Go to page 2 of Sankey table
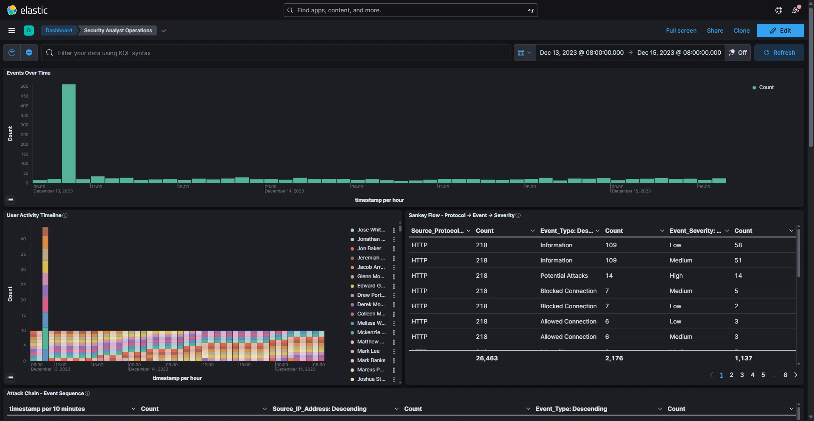814x421 pixels. coord(731,375)
